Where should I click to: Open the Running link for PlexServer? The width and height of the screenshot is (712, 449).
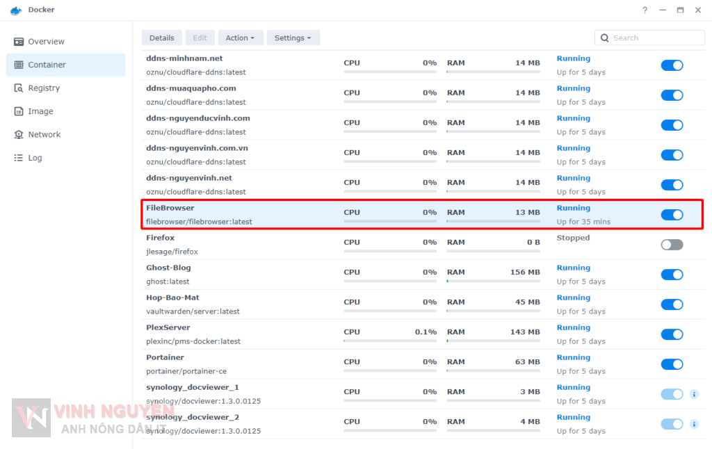(573, 327)
